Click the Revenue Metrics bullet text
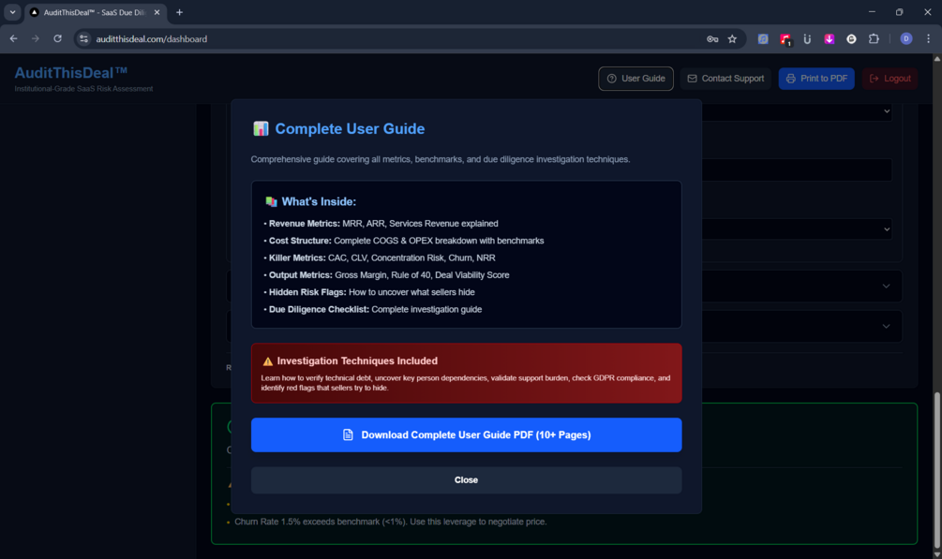 coord(381,224)
